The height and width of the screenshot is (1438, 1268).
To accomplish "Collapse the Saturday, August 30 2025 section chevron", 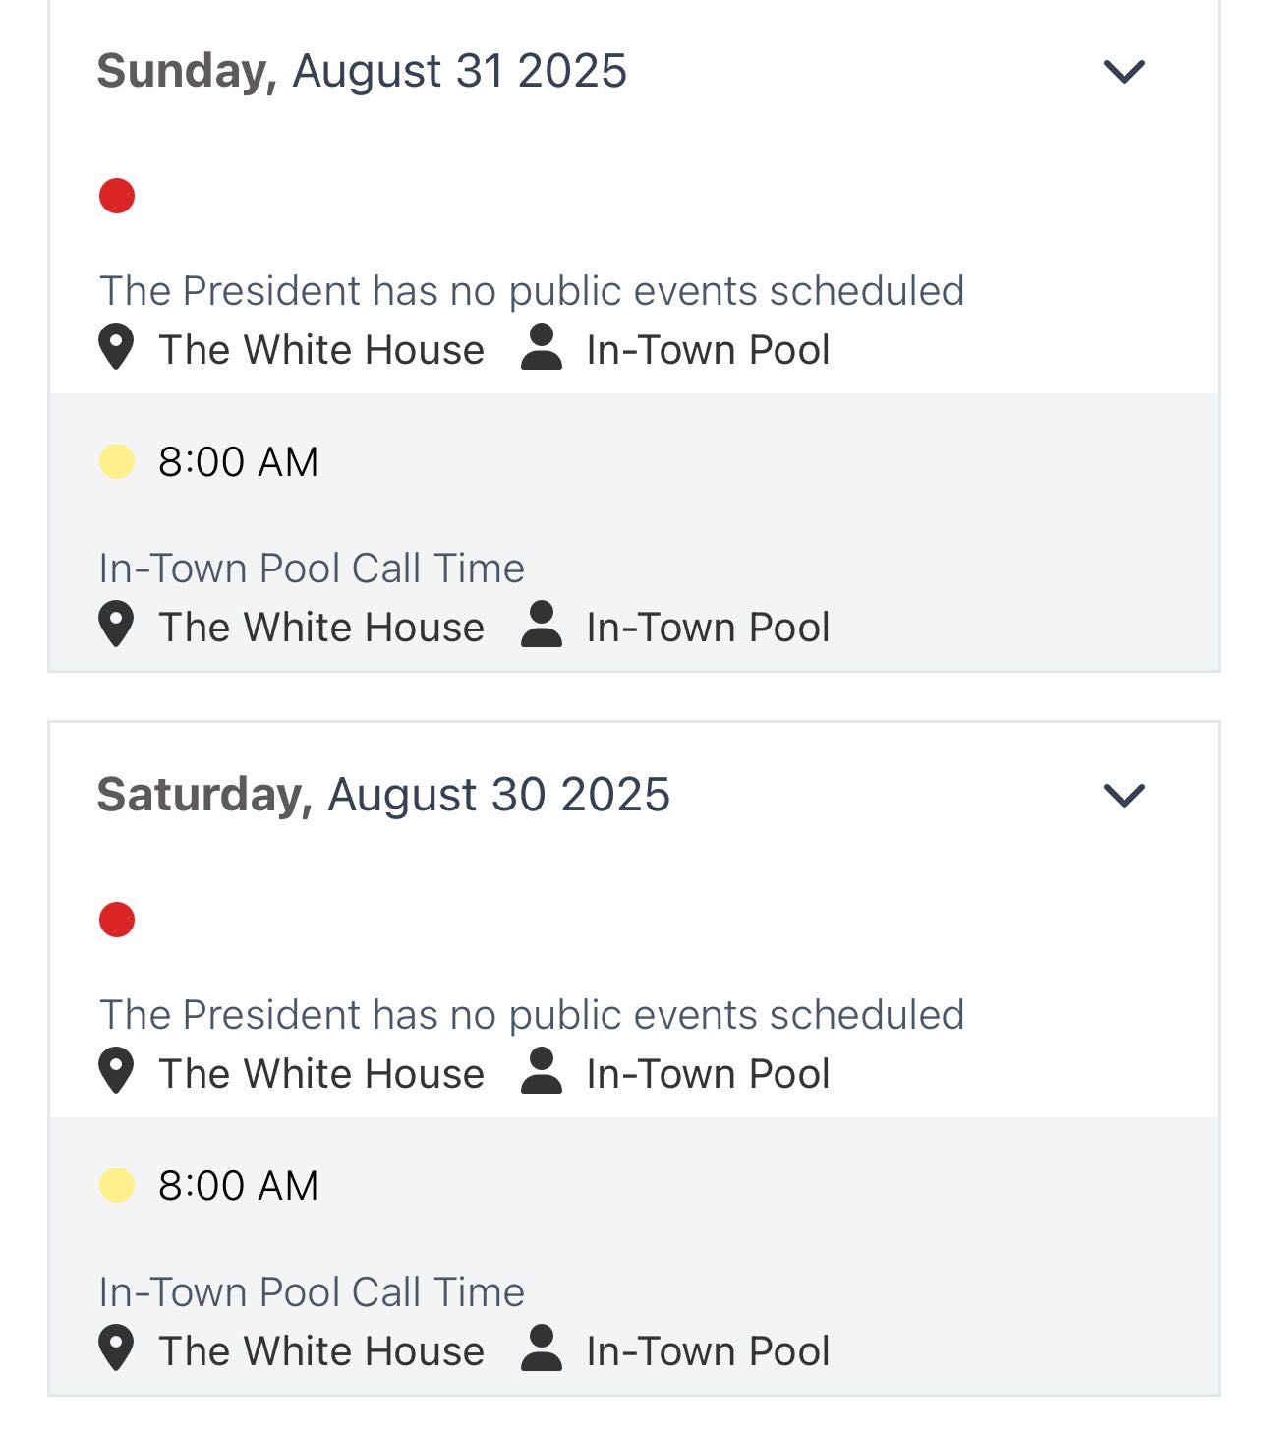I will (1124, 796).
